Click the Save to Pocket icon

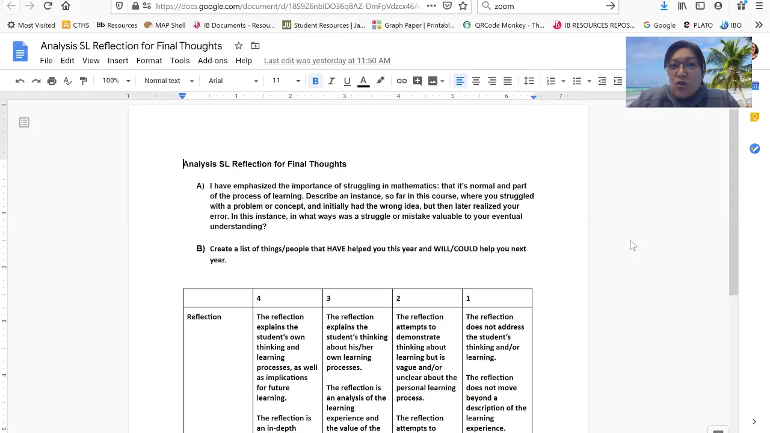(x=447, y=6)
